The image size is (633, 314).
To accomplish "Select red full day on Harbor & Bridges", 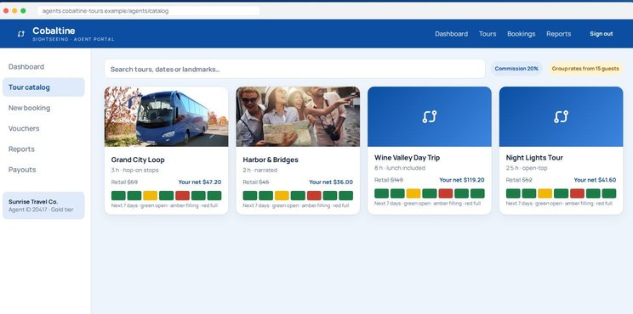I will (314, 196).
